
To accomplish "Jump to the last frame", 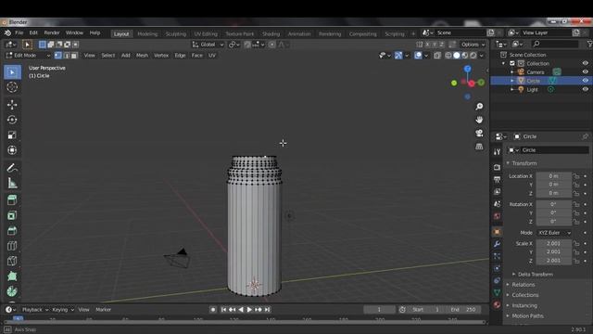I will (x=268, y=309).
